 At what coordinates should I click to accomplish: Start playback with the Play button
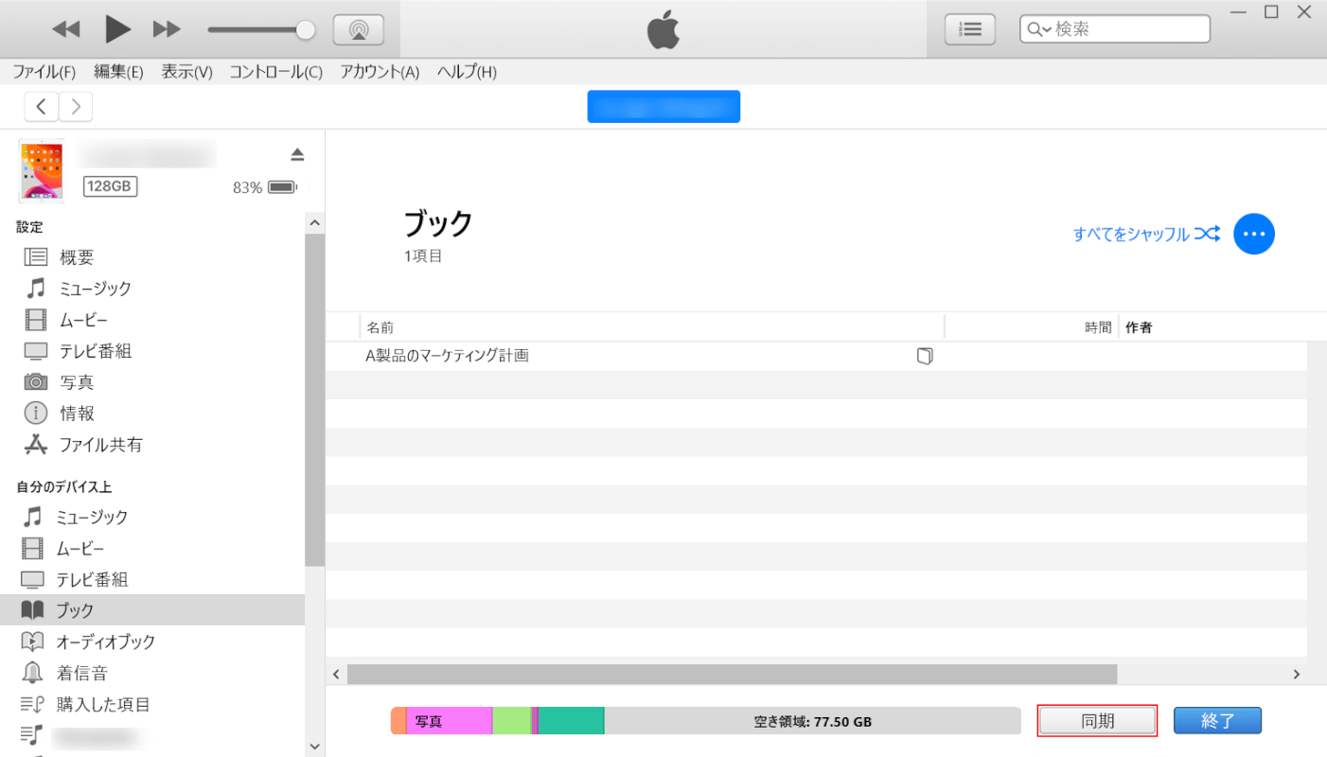117,29
